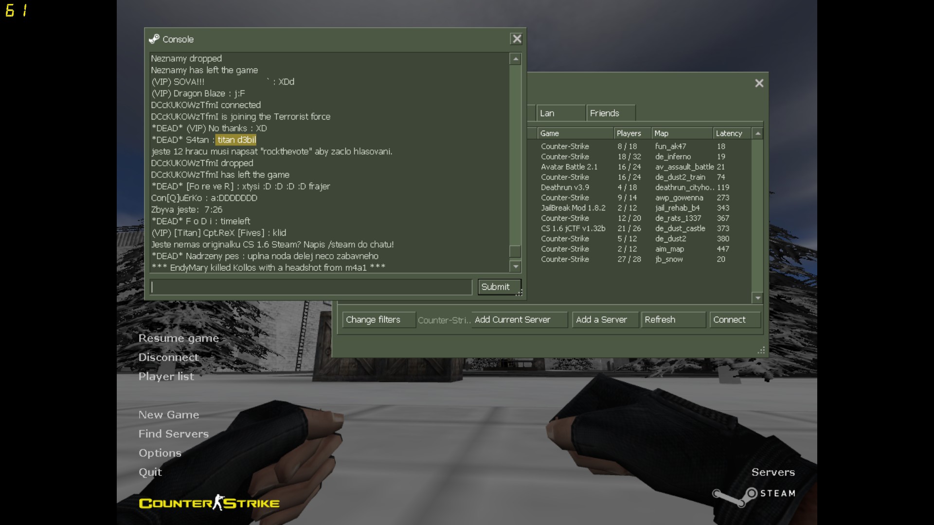Open Player list from main menu
The width and height of the screenshot is (934, 525).
[166, 376]
